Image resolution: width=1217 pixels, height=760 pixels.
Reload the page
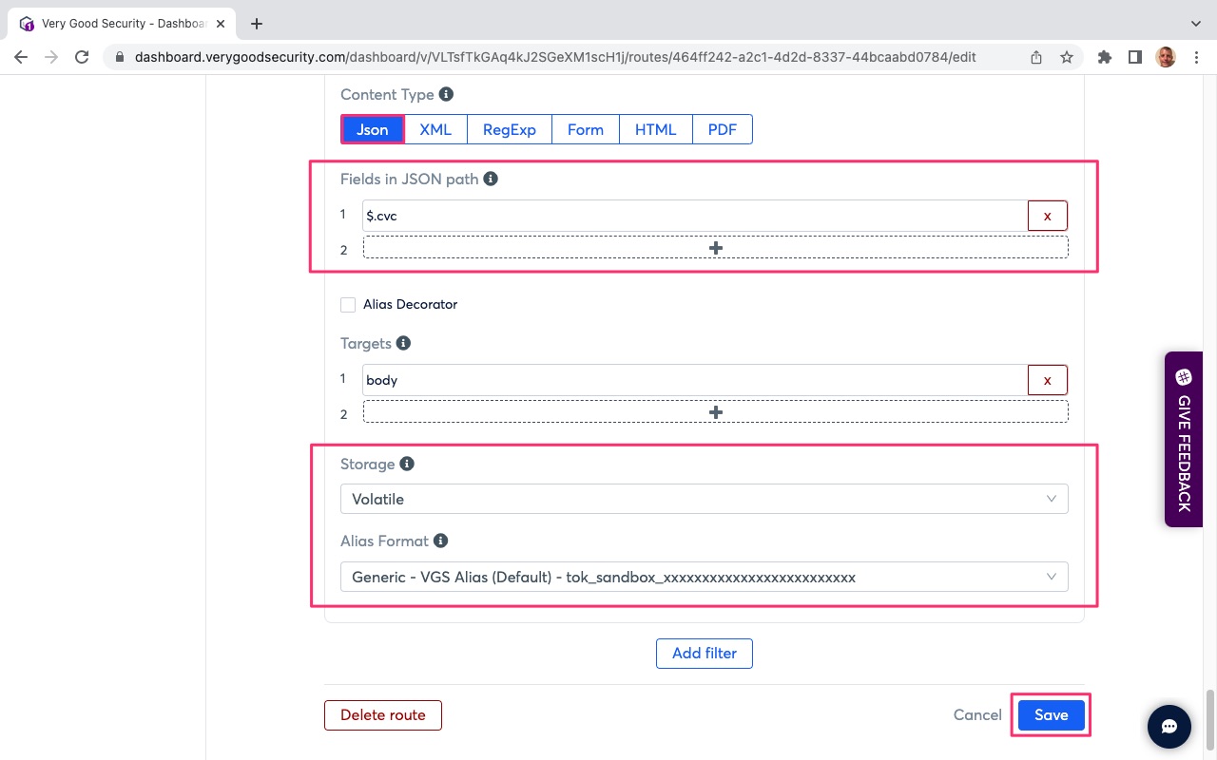tap(82, 57)
